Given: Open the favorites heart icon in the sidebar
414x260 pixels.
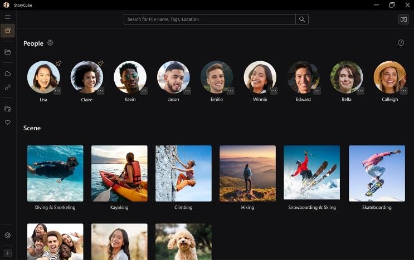Looking at the screenshot, I should (x=8, y=122).
